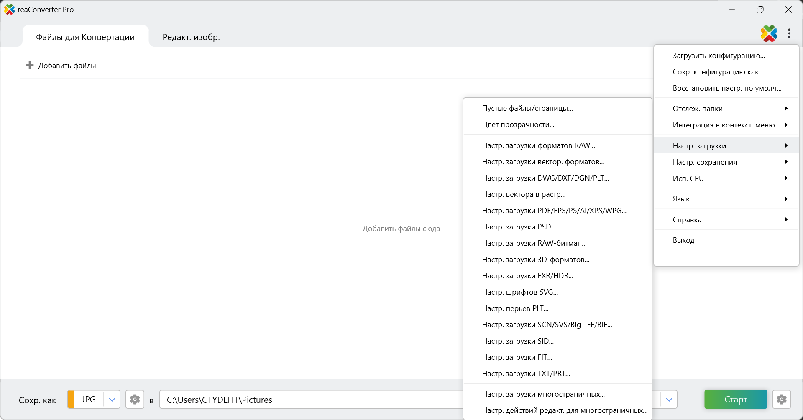Viewport: 803px width, 420px height.
Task: Expand the Исп. CPU submenu
Action: (726, 178)
